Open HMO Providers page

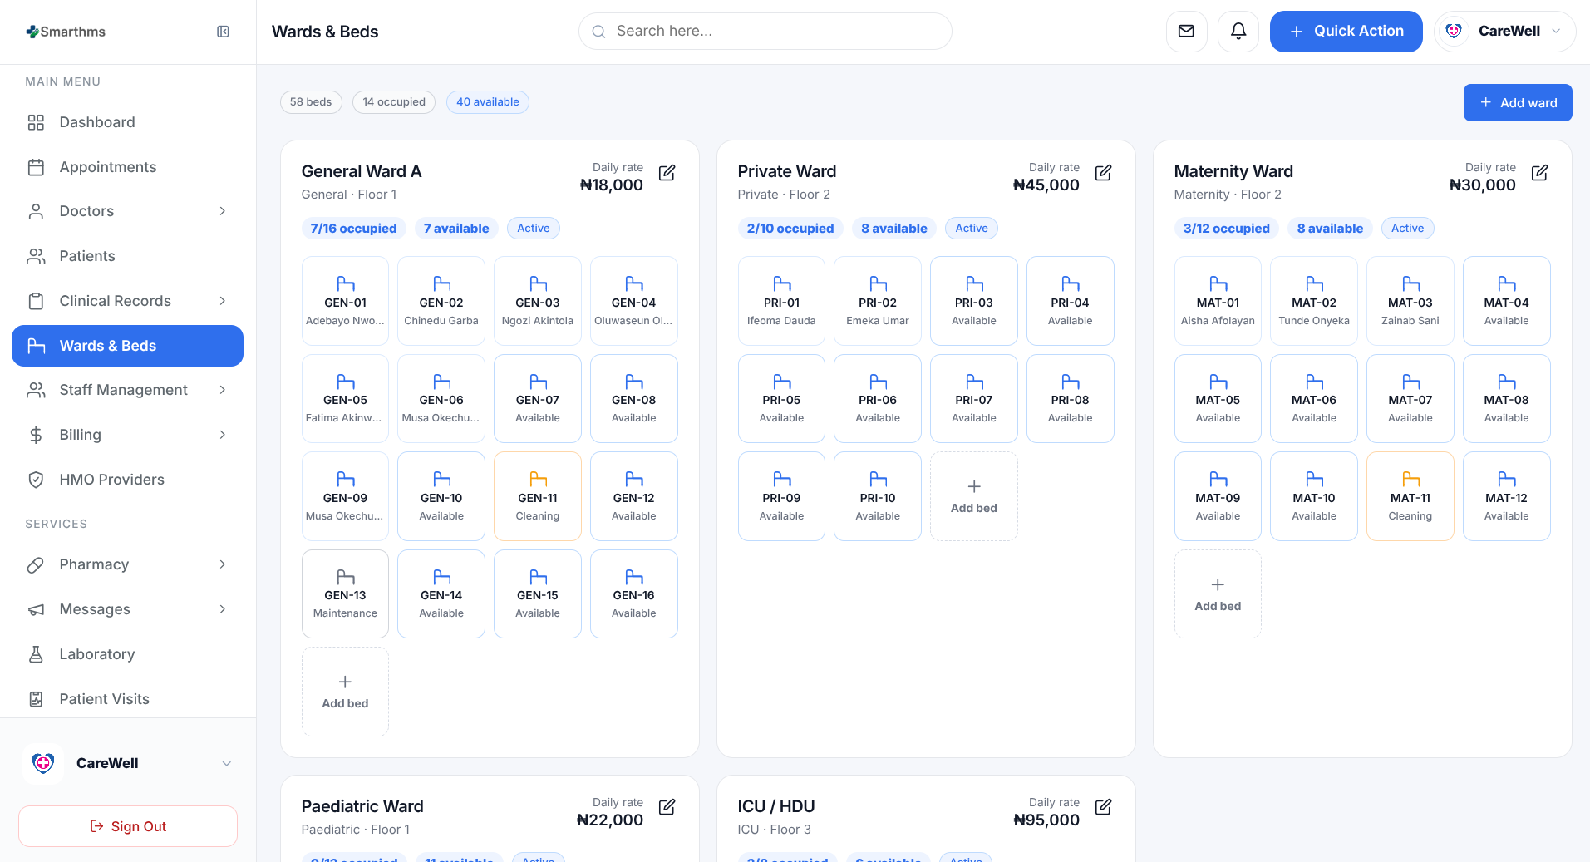click(128, 480)
